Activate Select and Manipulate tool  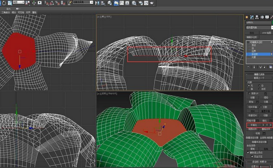34,3
